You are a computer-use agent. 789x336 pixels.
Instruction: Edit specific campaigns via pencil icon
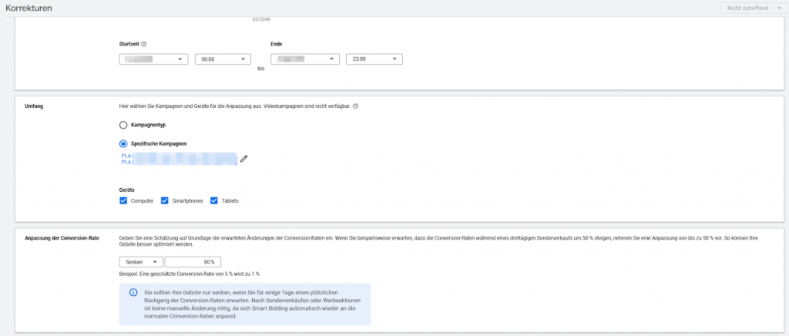pos(244,158)
